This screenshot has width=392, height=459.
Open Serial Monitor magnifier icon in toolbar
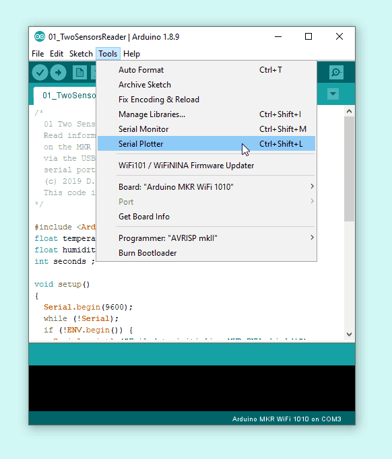tap(336, 72)
